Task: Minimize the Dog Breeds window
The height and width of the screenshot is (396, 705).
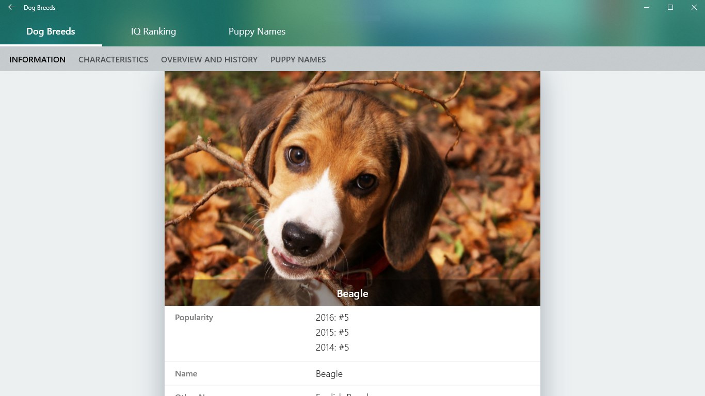Action: coord(647,7)
